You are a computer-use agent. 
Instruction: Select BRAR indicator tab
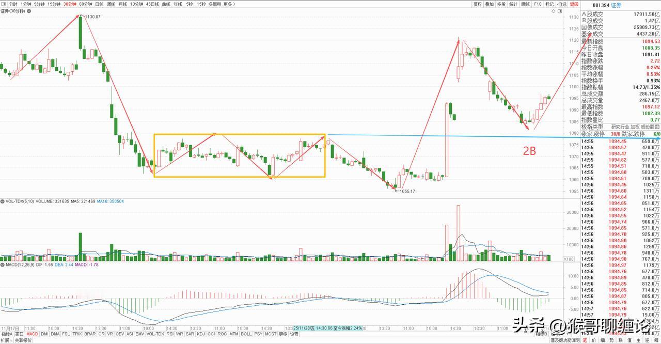[x=90, y=334]
